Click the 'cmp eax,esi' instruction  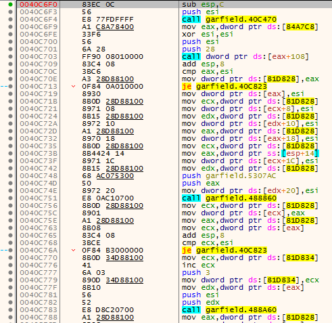coord(208,72)
